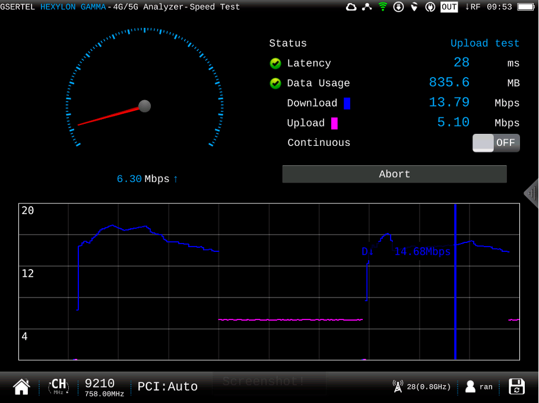
Task: Click the save floppy disk icon
Action: tap(516, 387)
